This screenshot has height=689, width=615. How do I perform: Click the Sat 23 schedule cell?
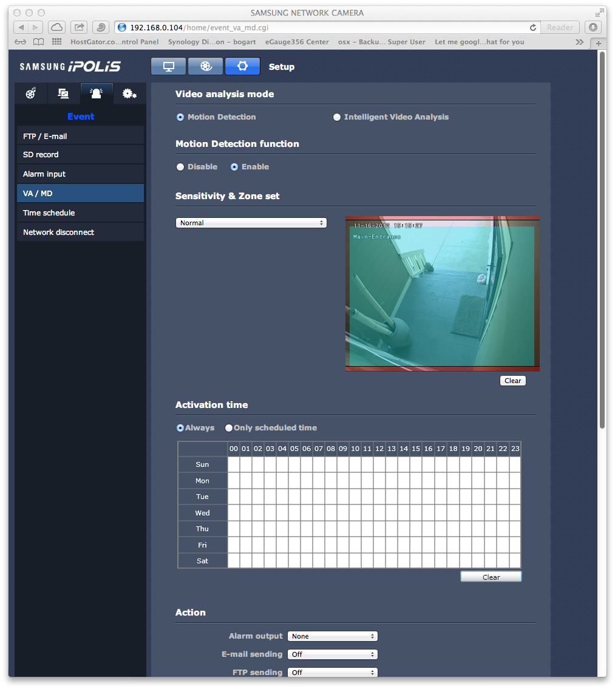click(x=515, y=561)
